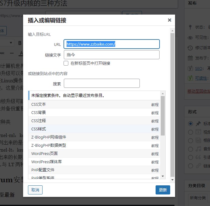210x206 pixels.
Task: Select the standard post format radio
Action: point(191,124)
